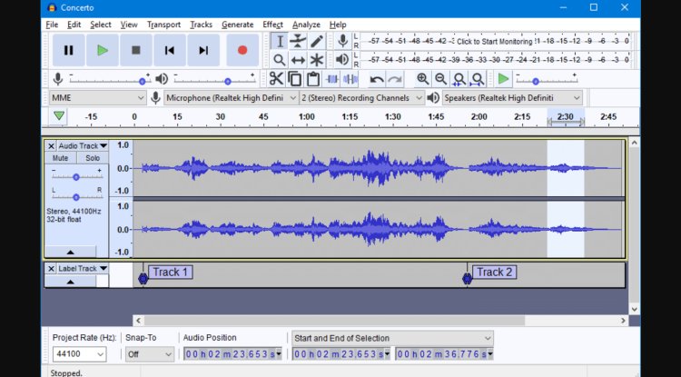The image size is (681, 377).
Task: Undo the last action
Action: point(377,79)
